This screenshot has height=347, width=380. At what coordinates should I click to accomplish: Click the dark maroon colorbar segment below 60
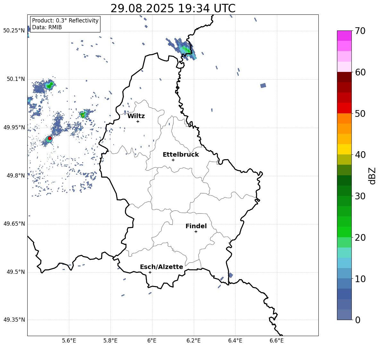pyautogui.click(x=344, y=77)
